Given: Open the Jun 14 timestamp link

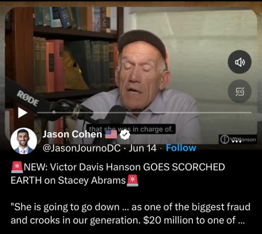Looking at the screenshot, I should [143, 148].
